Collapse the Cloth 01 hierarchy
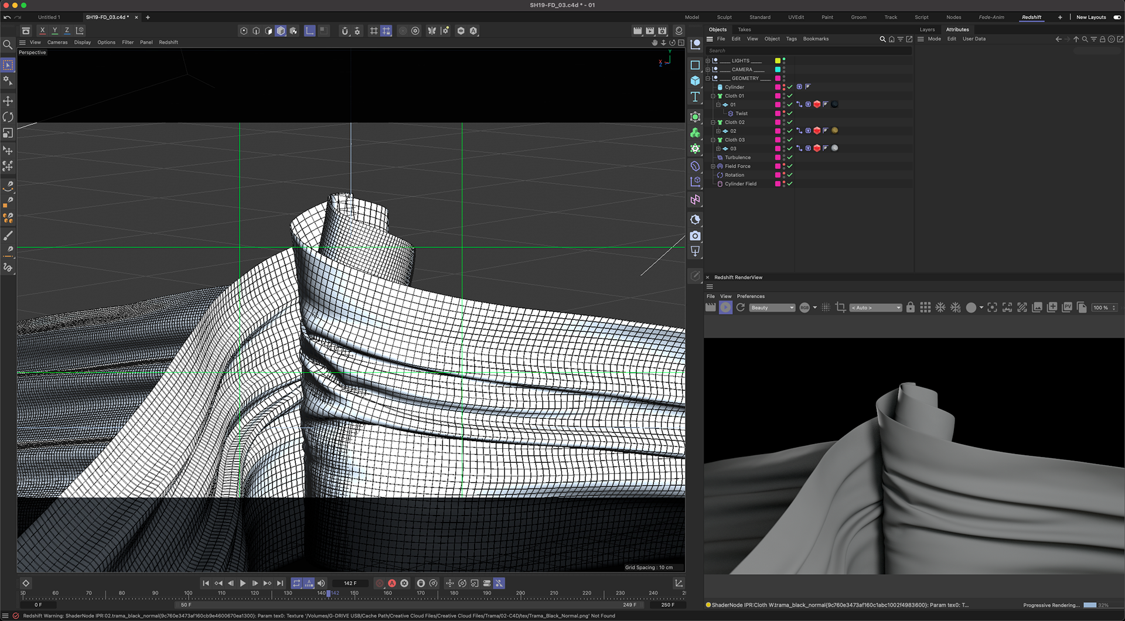 click(713, 96)
